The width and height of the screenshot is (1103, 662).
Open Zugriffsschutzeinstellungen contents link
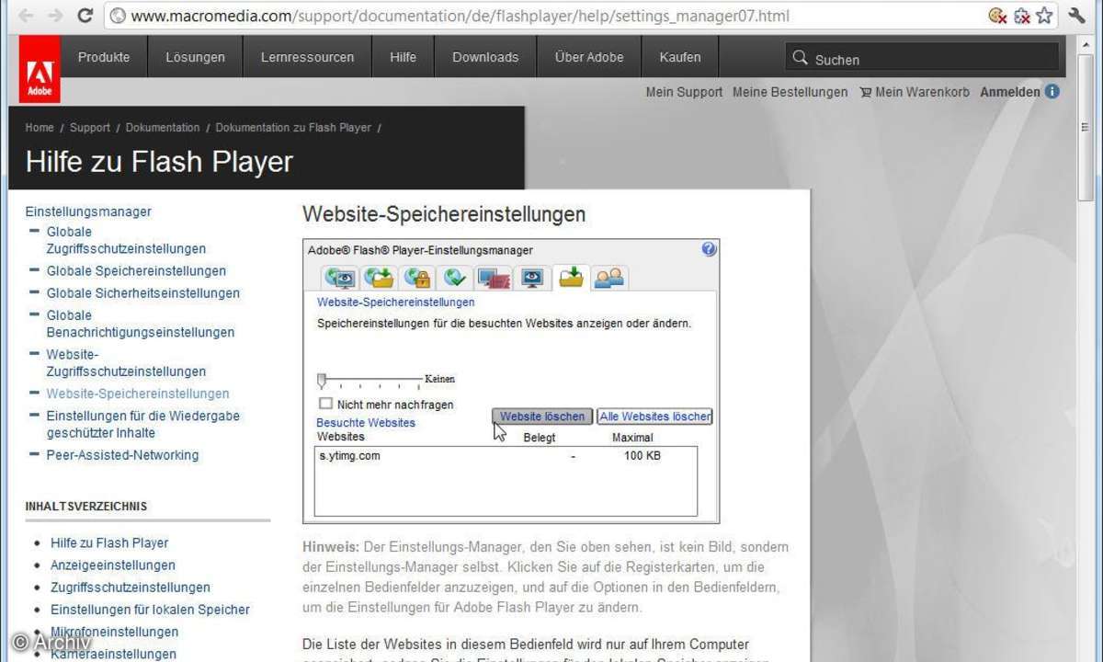131,588
